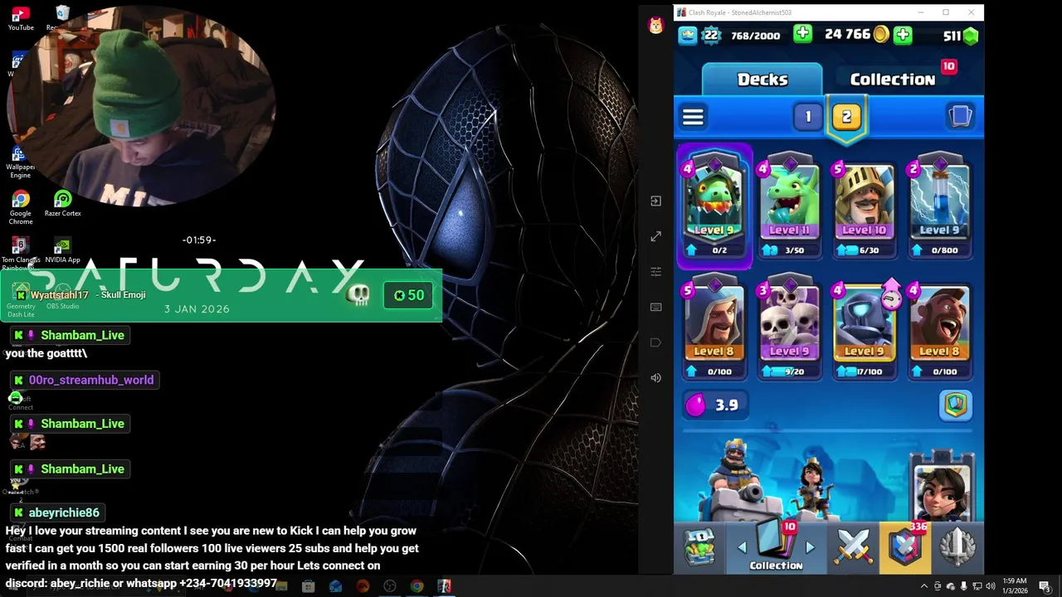The width and height of the screenshot is (1062, 597).
Task: Select deck slot 2
Action: coord(846,117)
